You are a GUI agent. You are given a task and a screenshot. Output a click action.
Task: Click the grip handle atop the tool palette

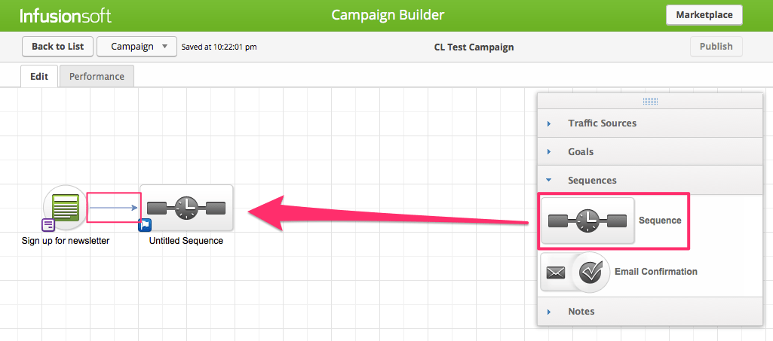click(x=650, y=102)
